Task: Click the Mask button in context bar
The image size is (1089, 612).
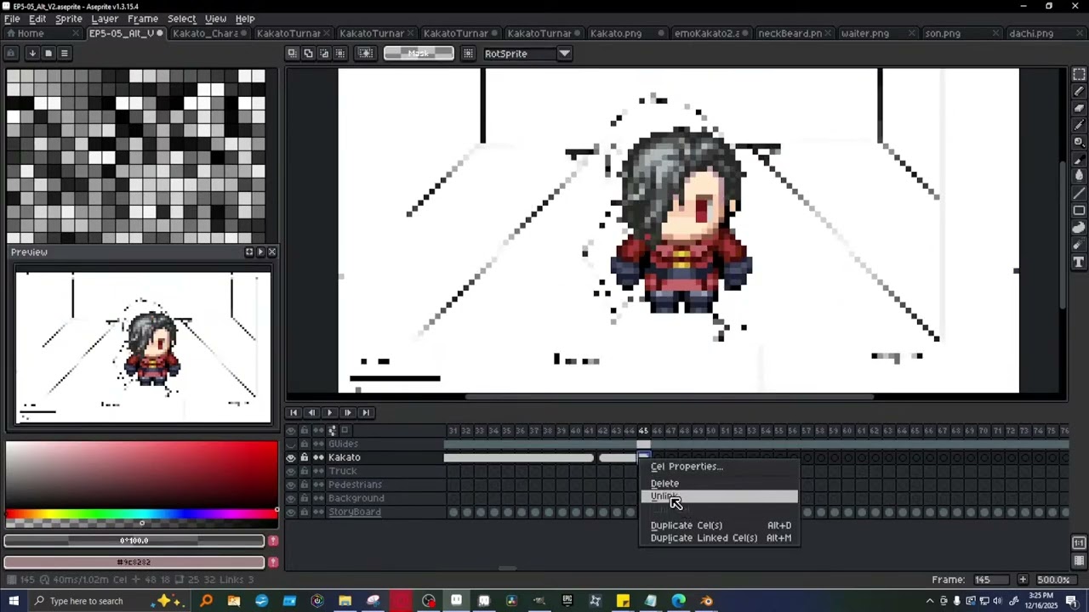Action: click(x=419, y=54)
